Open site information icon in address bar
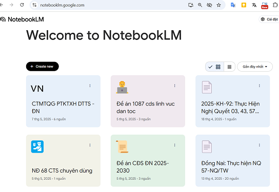Screen dimensions: 279x192 click(x=34, y=5)
